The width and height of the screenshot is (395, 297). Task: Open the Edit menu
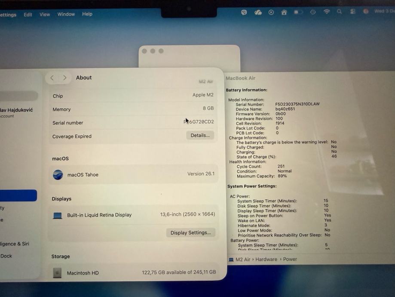point(28,15)
